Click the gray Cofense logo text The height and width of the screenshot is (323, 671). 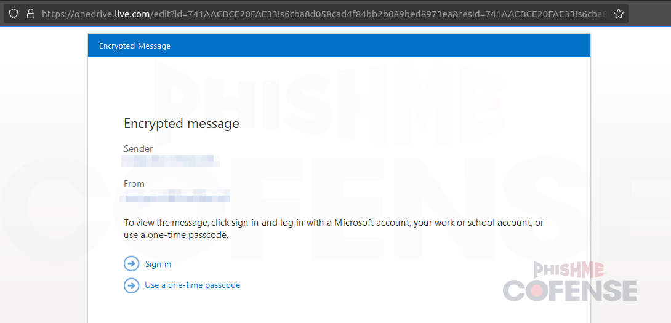[x=569, y=290]
